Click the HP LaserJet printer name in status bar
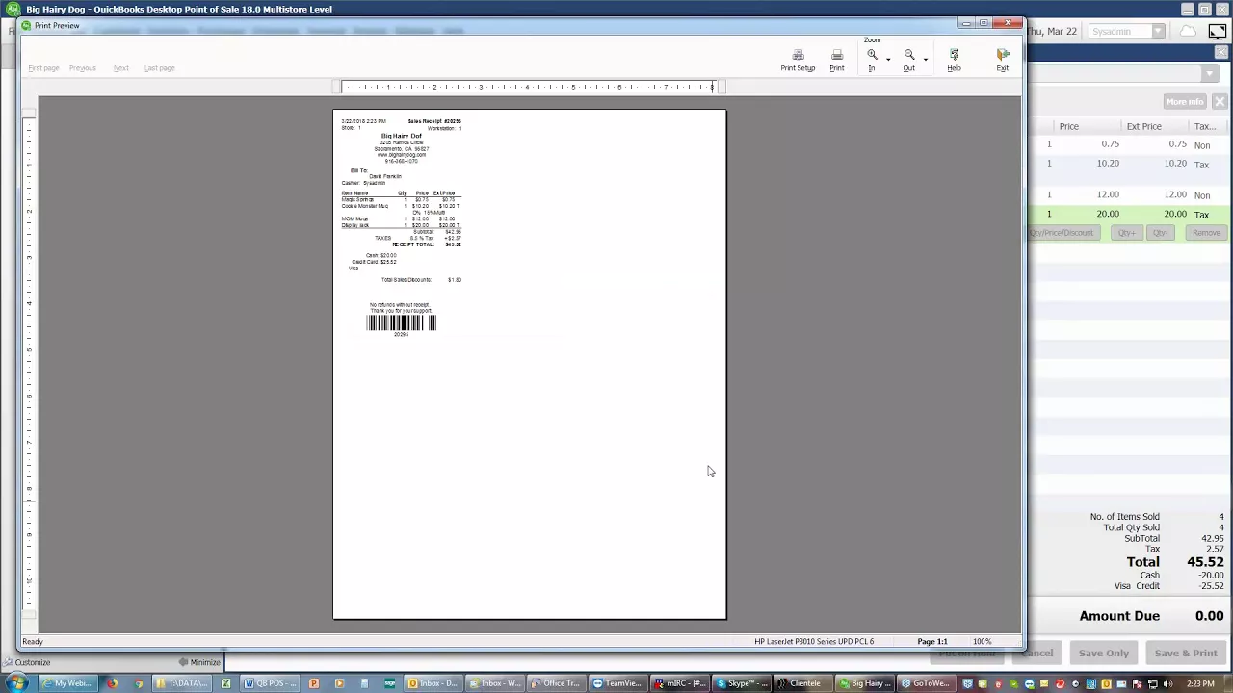The height and width of the screenshot is (693, 1233). click(814, 641)
